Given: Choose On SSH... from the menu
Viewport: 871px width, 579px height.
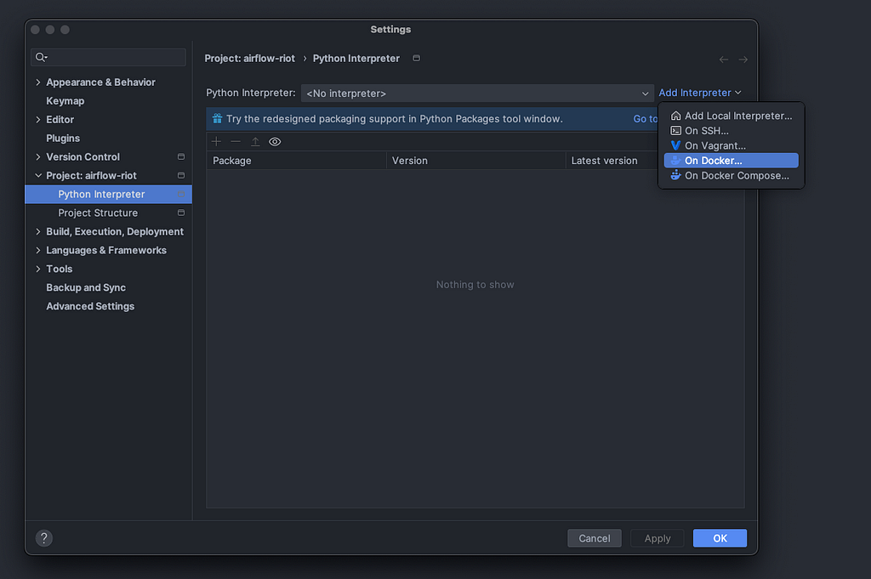Looking at the screenshot, I should (731, 130).
